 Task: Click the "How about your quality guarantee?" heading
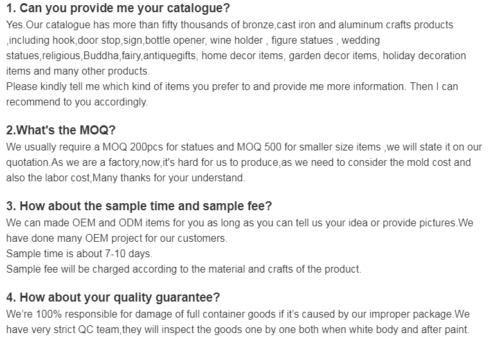[113, 298]
